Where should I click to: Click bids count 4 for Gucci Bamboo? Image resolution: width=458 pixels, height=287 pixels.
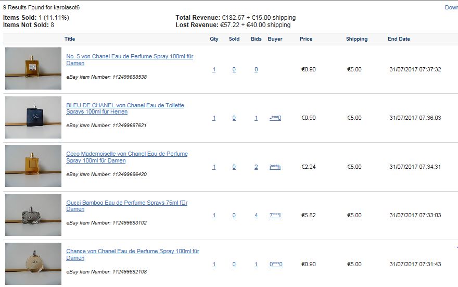pos(256,216)
